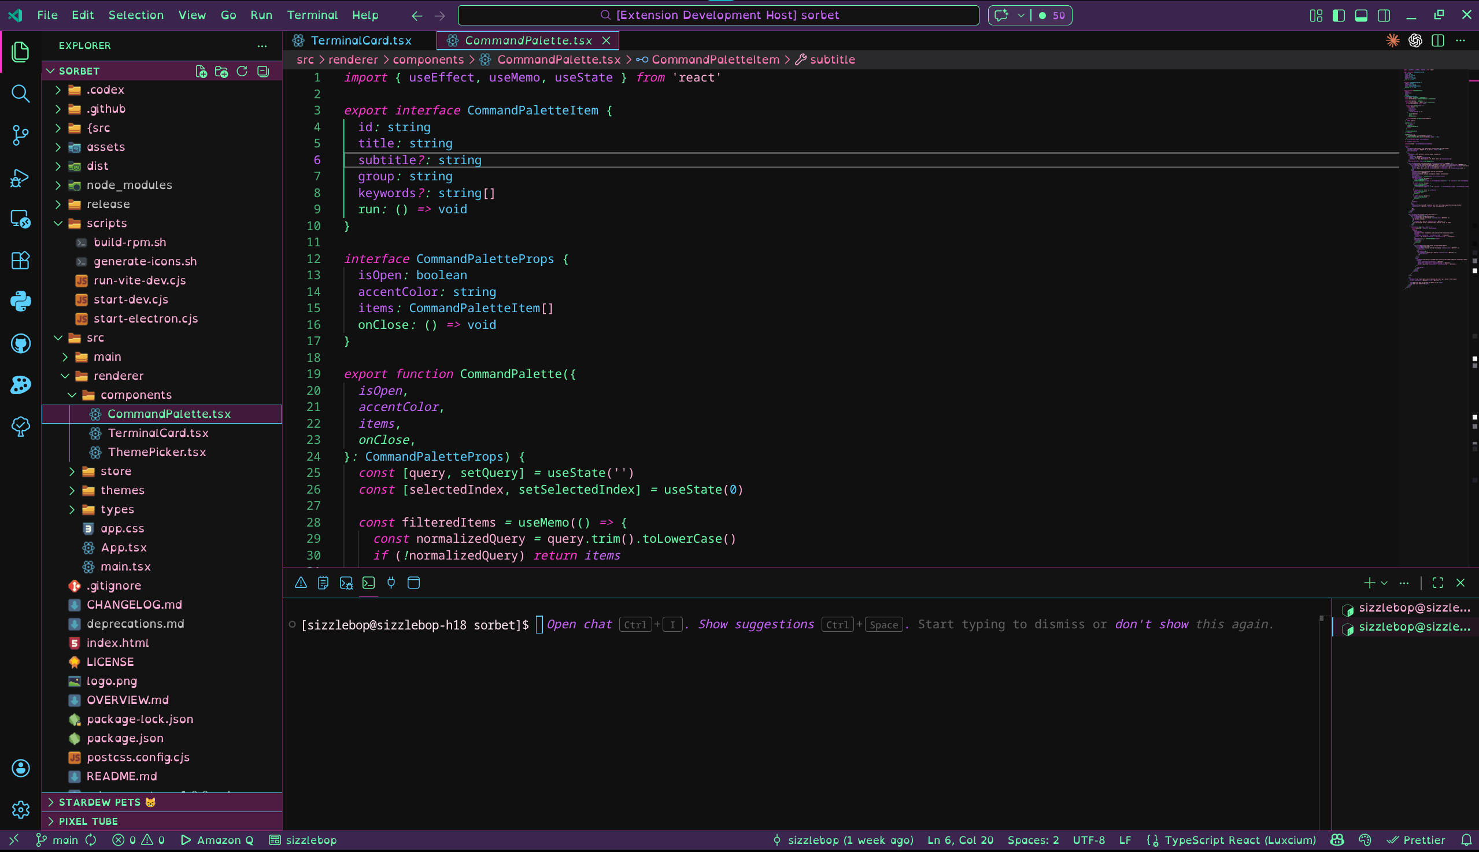
Task: Open Source Control view
Action: (20, 135)
